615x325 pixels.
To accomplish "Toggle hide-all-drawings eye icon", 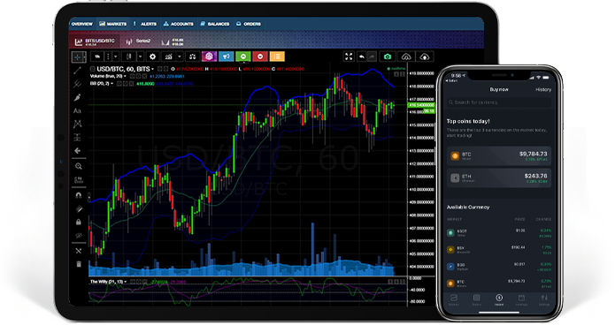I will (79, 236).
